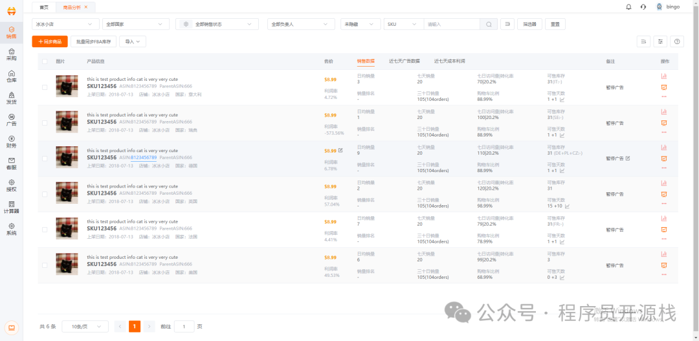699x341 pixels.
Task: Open the 10条/页 page size dropdown
Action: pos(85,326)
